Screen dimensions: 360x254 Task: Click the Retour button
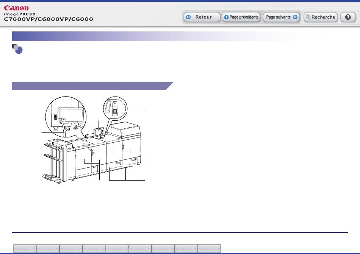202,17
